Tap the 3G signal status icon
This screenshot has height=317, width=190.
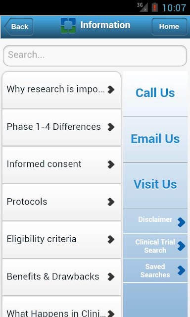click(x=142, y=7)
